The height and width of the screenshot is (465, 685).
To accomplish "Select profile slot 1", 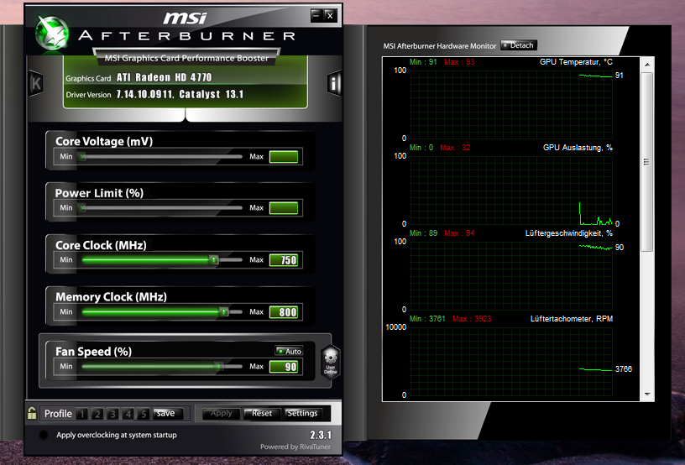I will tap(82, 414).
